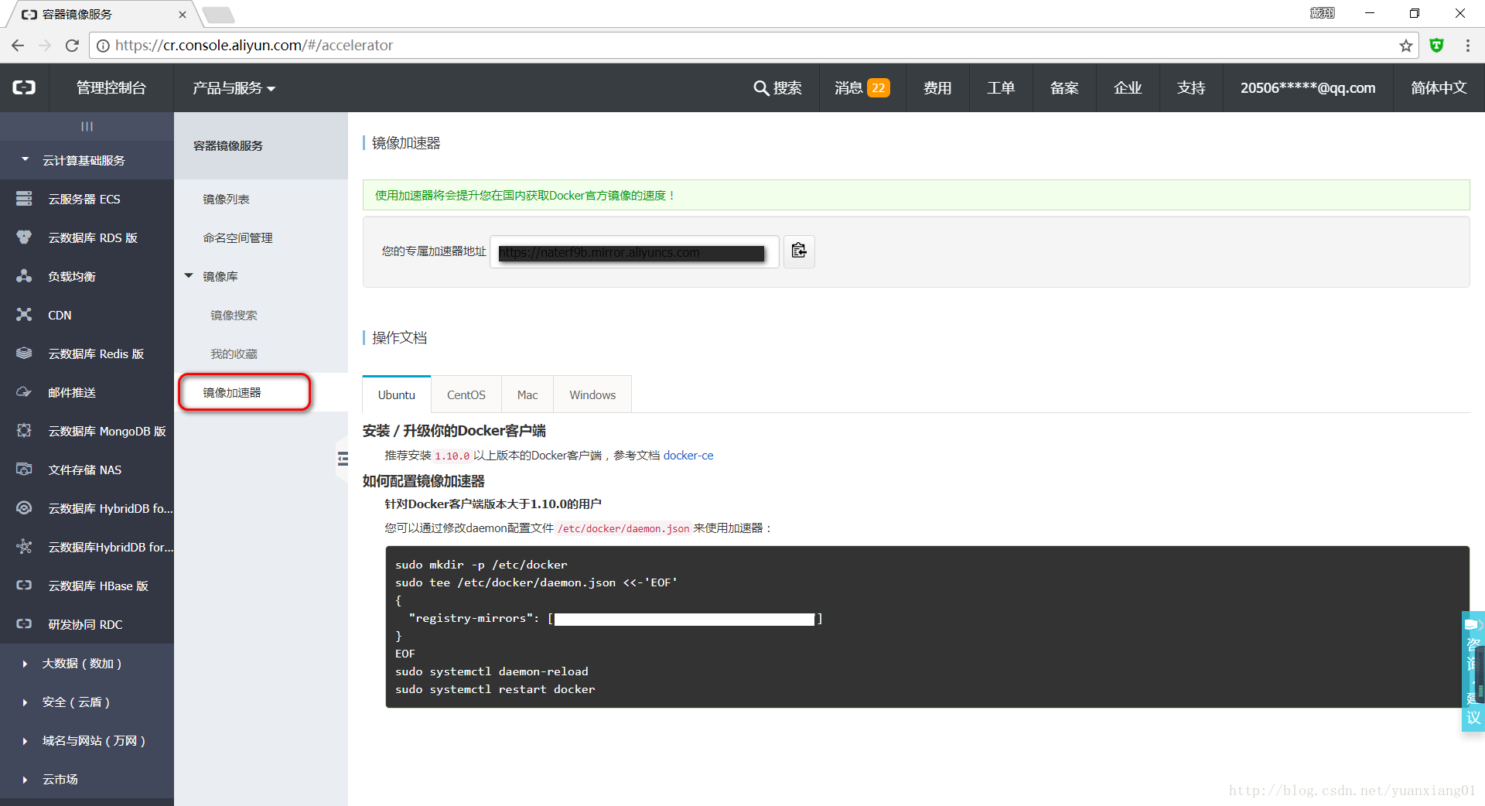This screenshot has width=1485, height=806.
Task: Reload the page in browser
Action: click(72, 46)
